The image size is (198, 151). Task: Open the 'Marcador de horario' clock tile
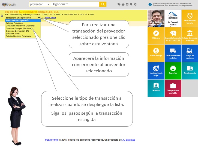pos(190,18)
